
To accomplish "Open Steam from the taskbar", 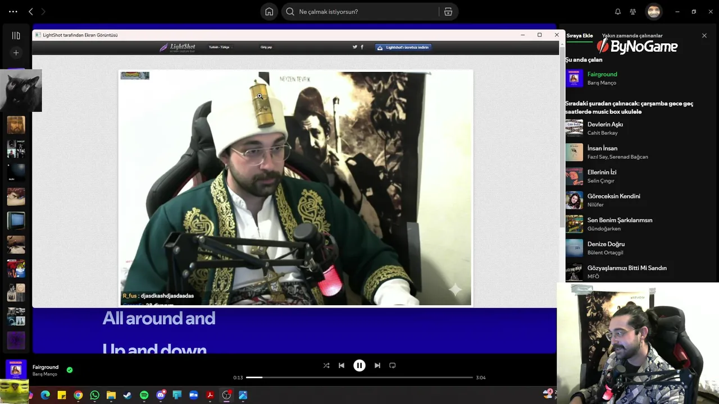I will click(x=128, y=395).
